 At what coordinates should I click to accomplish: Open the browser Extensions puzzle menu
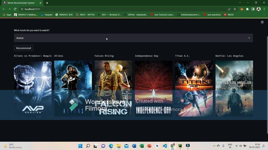247,9
